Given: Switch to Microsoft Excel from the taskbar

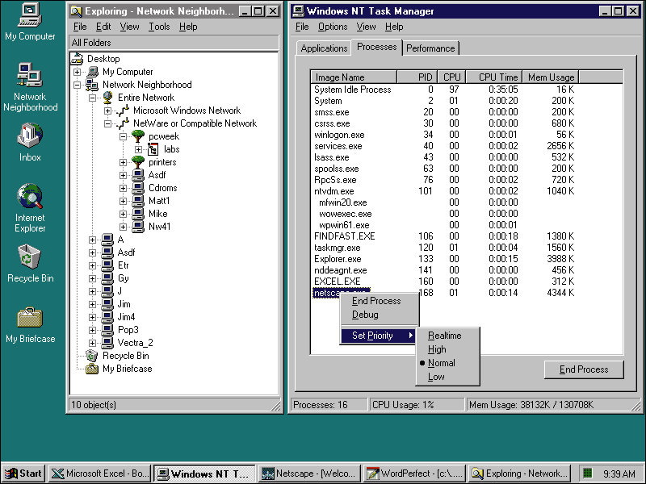Looking at the screenshot, I should pyautogui.click(x=100, y=474).
